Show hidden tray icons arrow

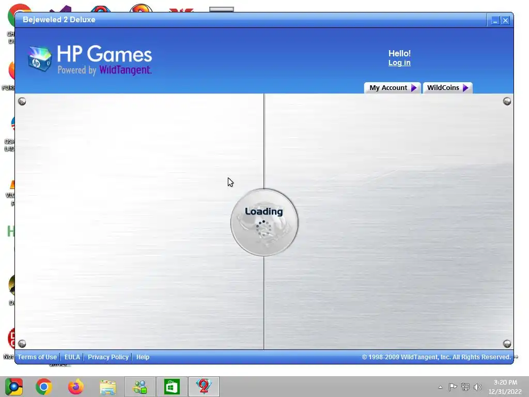[440, 387]
